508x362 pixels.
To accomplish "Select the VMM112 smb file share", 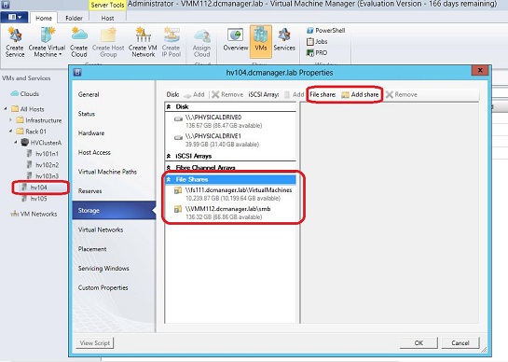I will [x=230, y=213].
